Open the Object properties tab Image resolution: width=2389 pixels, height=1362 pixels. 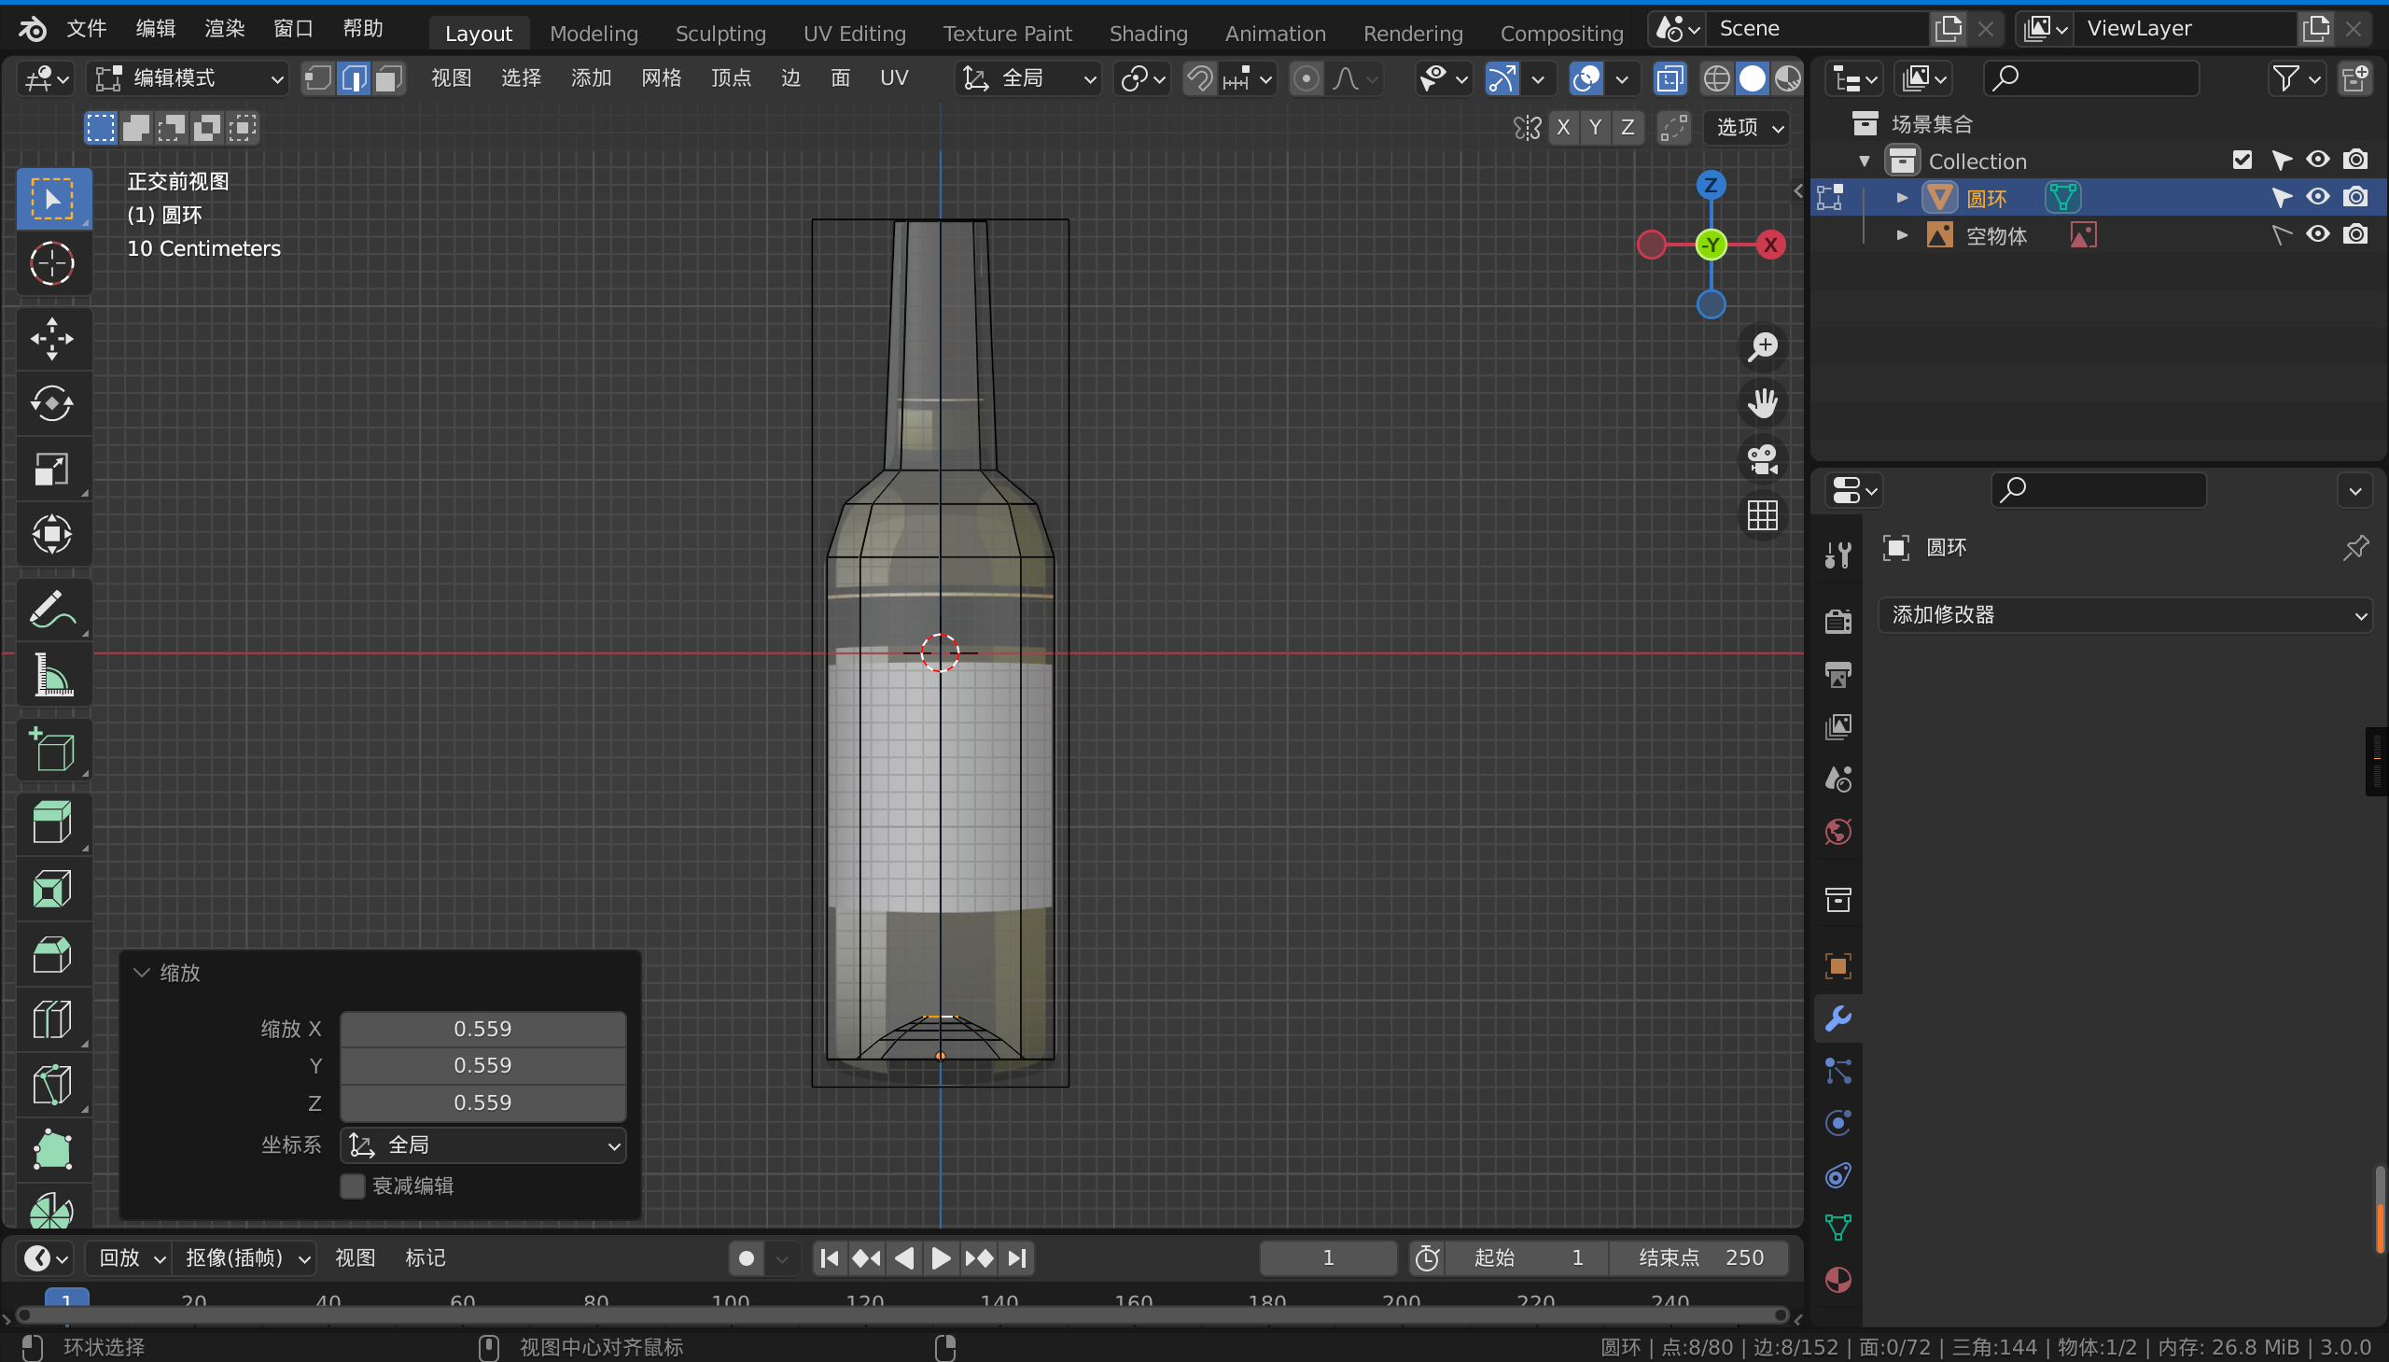point(1837,965)
